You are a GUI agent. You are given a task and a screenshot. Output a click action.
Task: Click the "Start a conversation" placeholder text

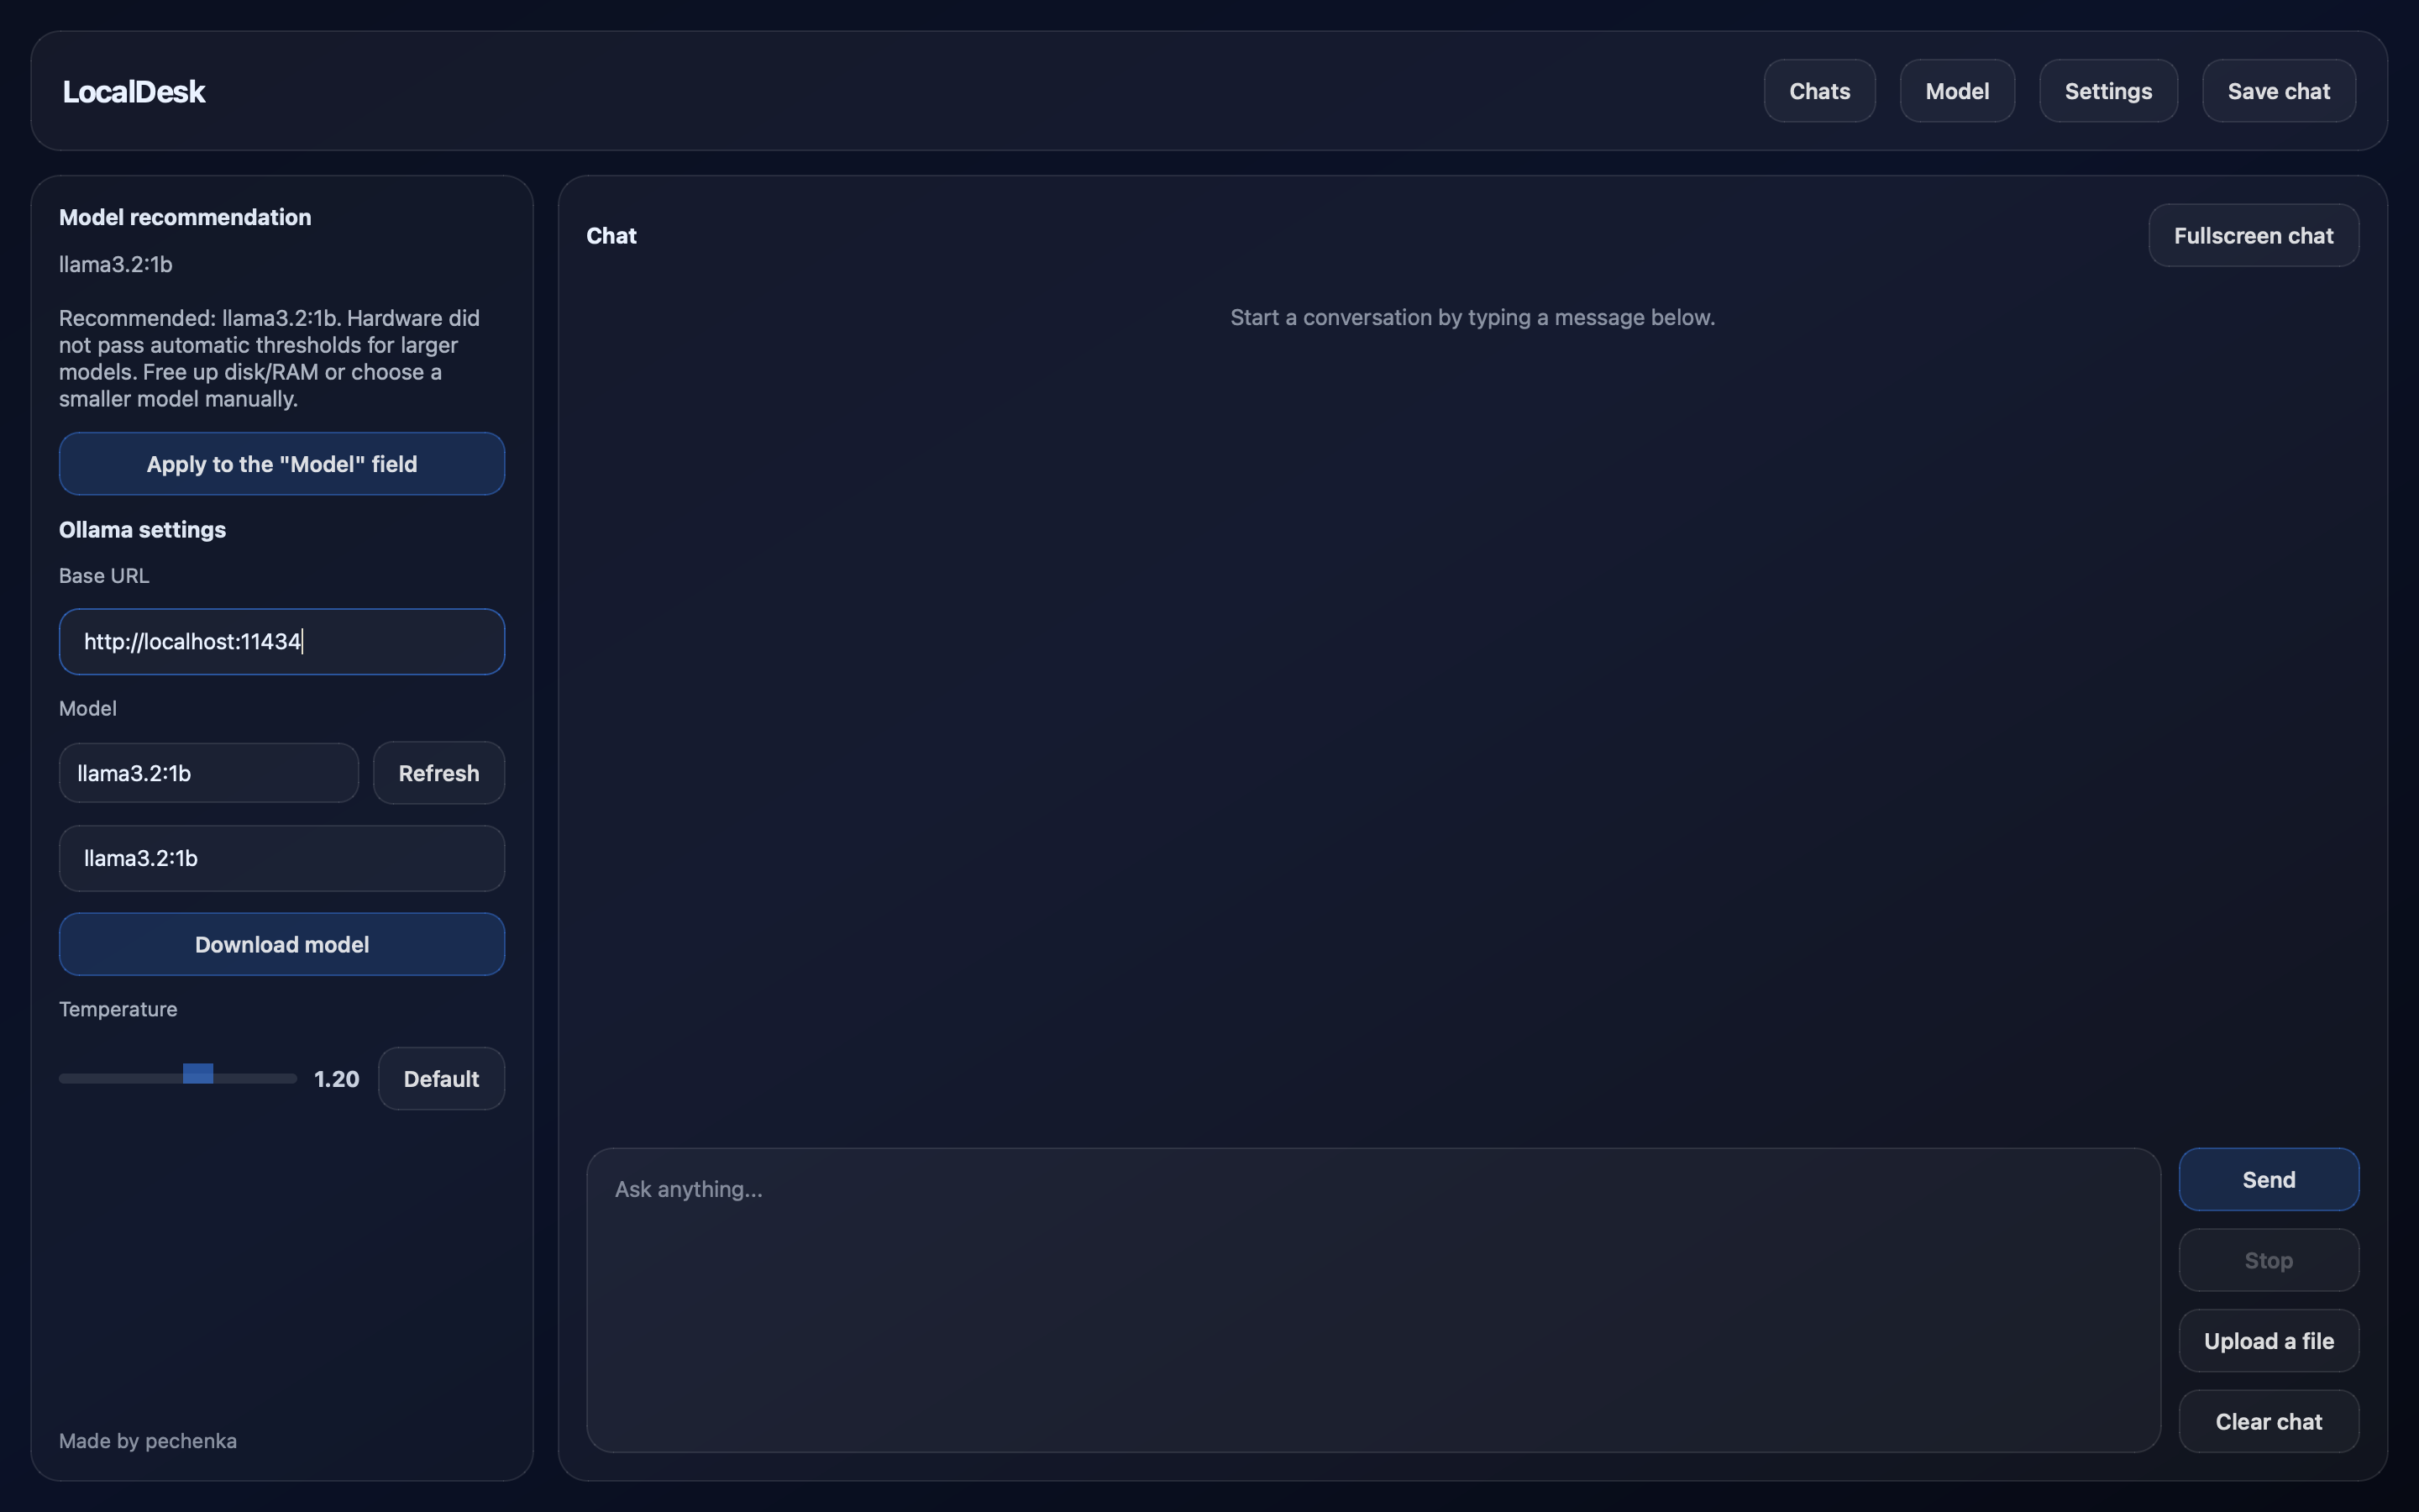pyautogui.click(x=1472, y=317)
